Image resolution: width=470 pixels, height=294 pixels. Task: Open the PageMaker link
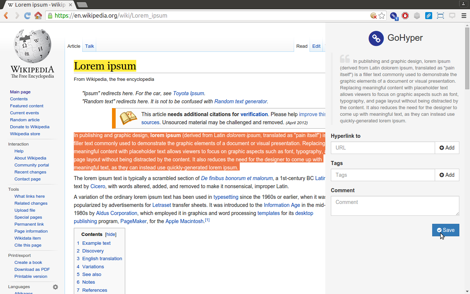[133, 221]
